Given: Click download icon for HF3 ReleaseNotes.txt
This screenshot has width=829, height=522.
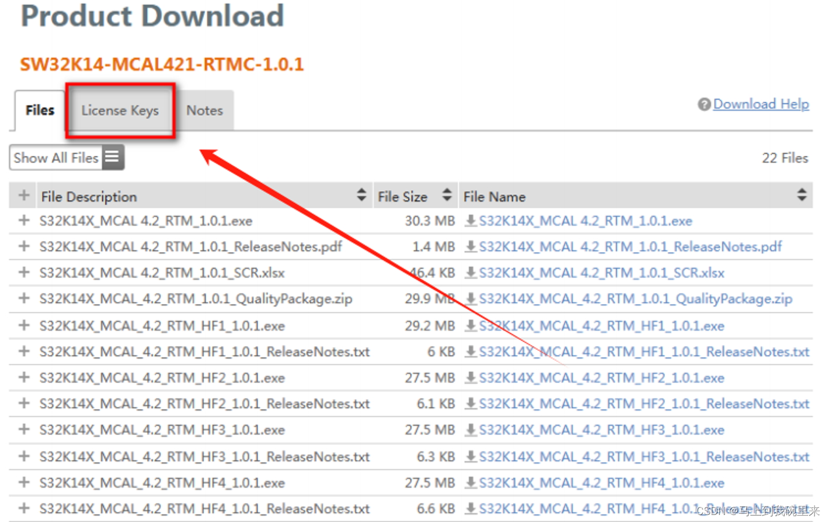Looking at the screenshot, I should [x=471, y=456].
